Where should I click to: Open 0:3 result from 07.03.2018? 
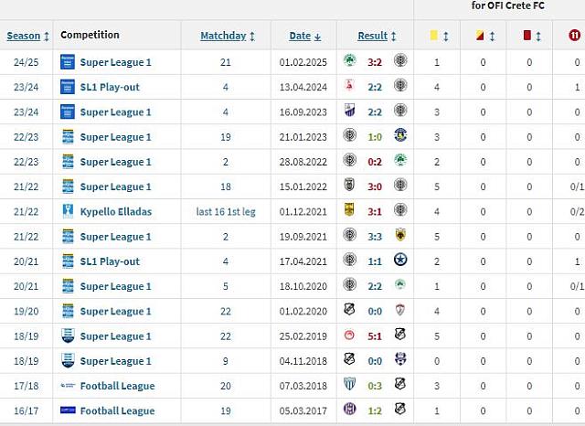pyautogui.click(x=375, y=386)
